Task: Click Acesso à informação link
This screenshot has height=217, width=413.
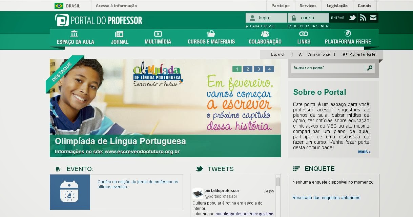Action: point(116,6)
